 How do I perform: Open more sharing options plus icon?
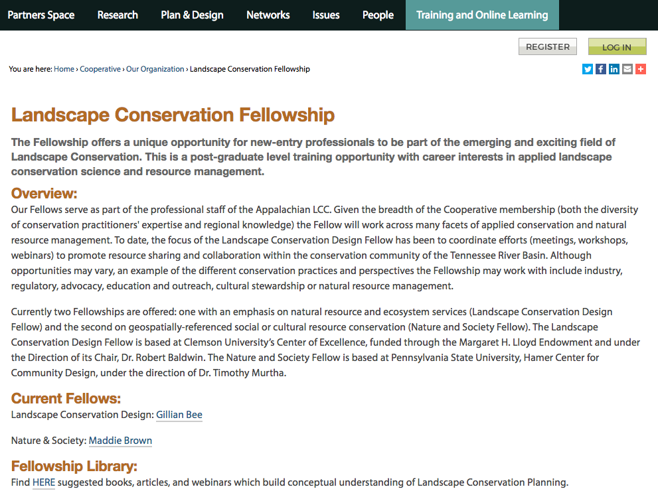(641, 69)
